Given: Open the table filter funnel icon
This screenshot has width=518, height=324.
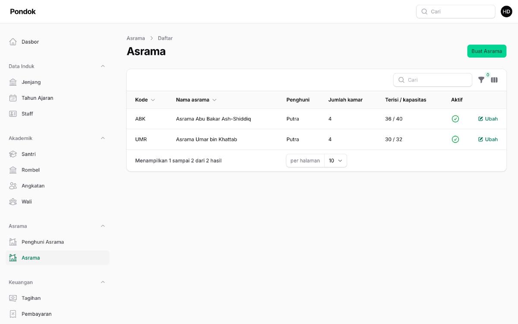Looking at the screenshot, I should tap(481, 80).
